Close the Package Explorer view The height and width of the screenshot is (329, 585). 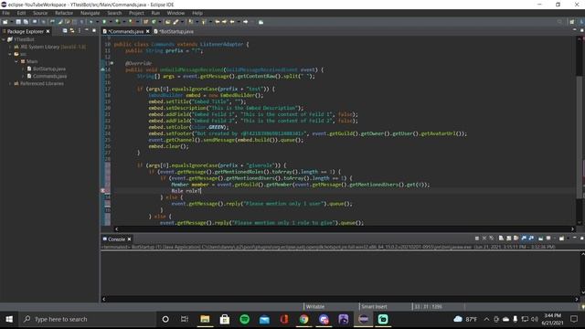tap(48, 31)
